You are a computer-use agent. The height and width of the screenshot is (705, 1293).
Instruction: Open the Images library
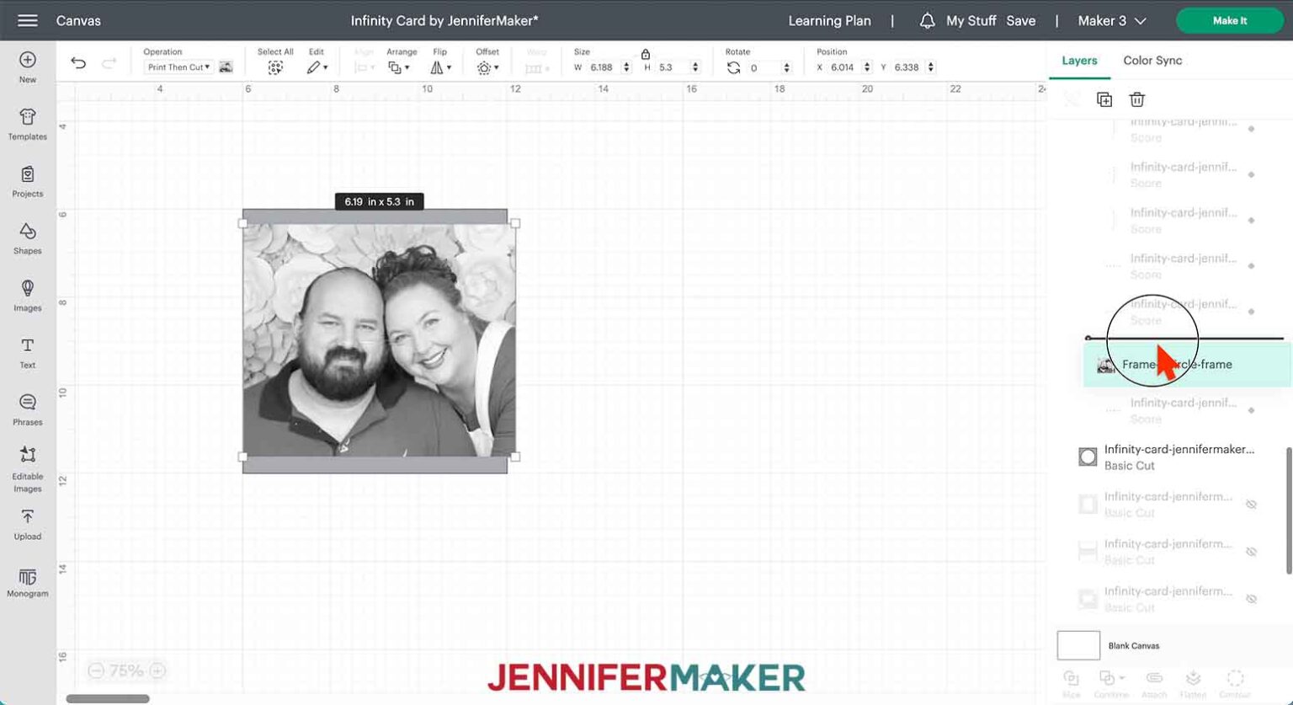click(x=28, y=296)
